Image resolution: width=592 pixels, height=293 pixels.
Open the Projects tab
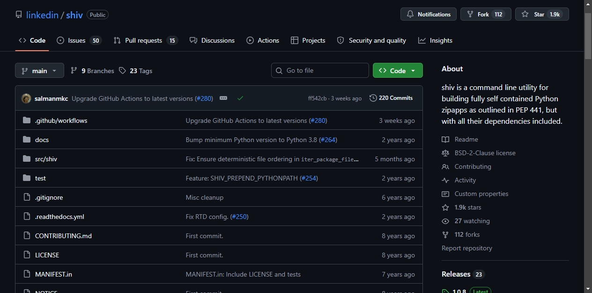[x=308, y=40]
